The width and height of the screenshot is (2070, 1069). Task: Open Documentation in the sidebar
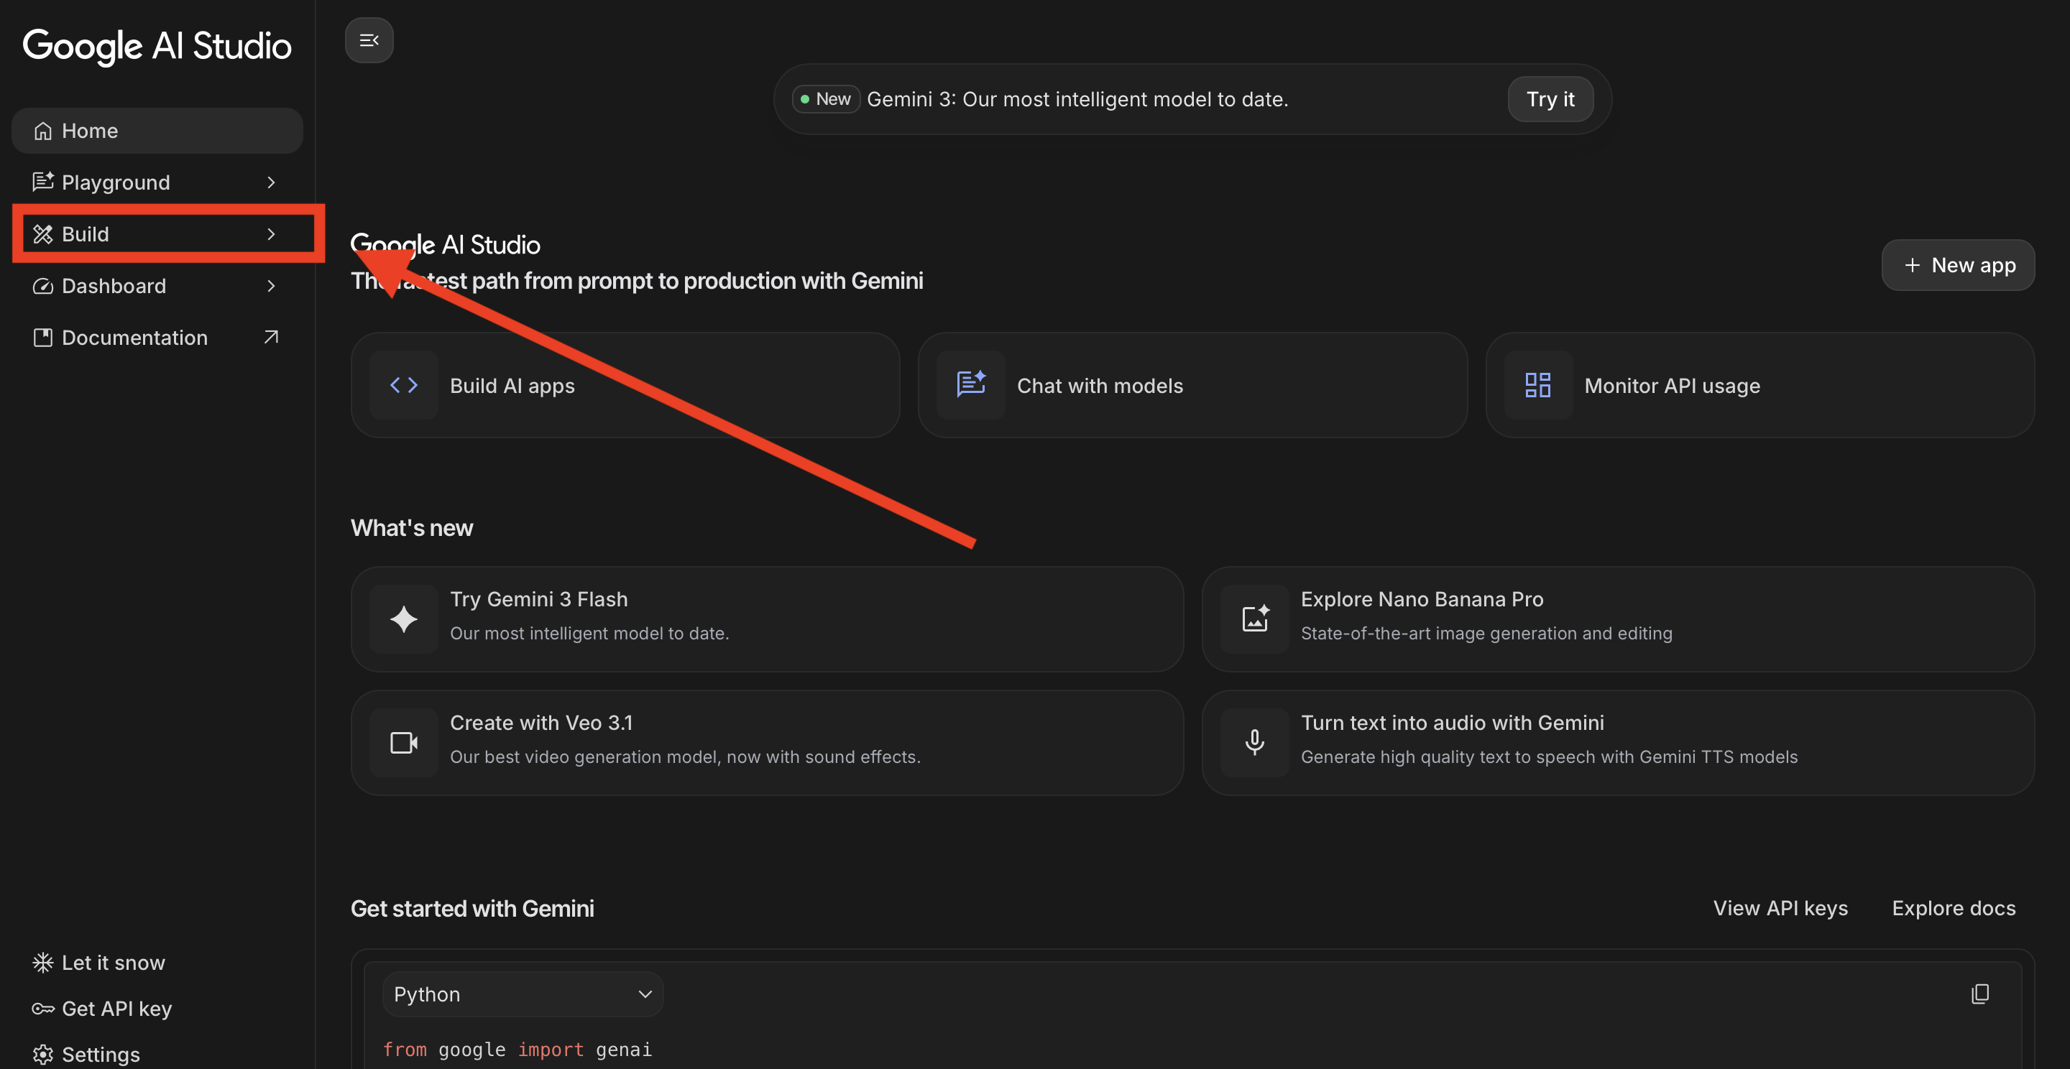click(157, 338)
